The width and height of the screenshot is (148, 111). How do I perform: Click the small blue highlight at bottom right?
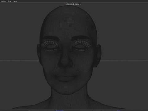tap(119, 111)
